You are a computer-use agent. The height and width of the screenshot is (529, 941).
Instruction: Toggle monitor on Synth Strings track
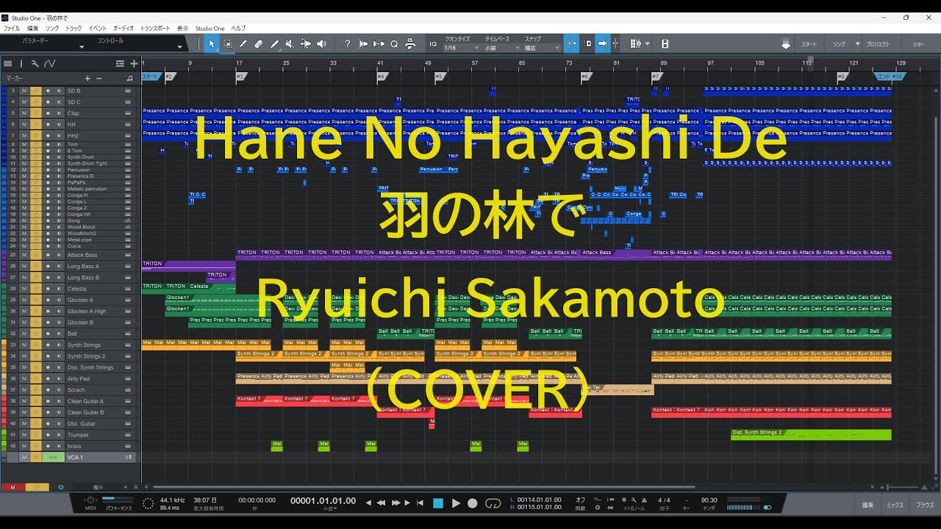tap(60, 345)
